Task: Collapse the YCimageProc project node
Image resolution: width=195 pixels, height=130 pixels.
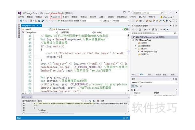Action: (133, 40)
